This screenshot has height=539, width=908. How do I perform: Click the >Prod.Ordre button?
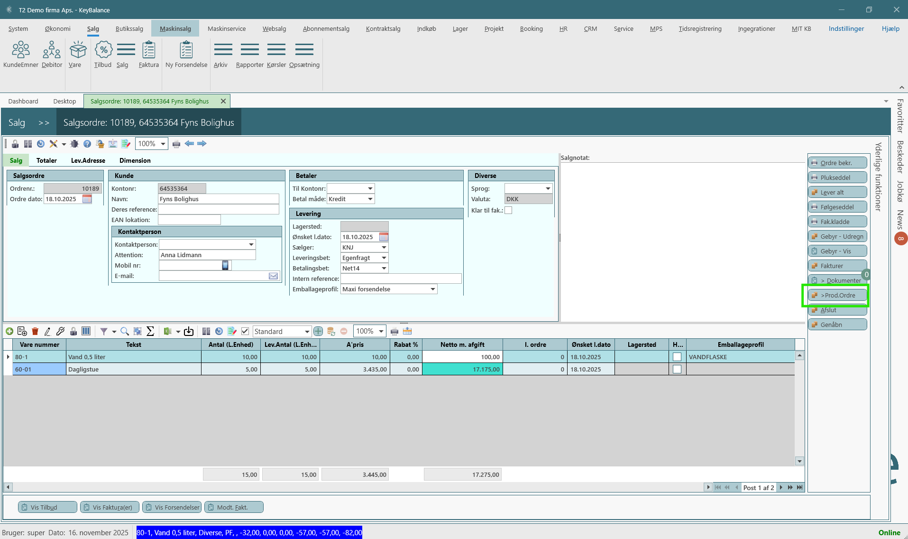(837, 295)
